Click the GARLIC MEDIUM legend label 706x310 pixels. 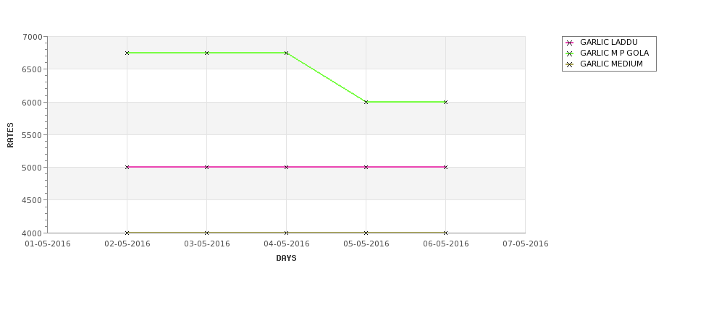(611, 64)
